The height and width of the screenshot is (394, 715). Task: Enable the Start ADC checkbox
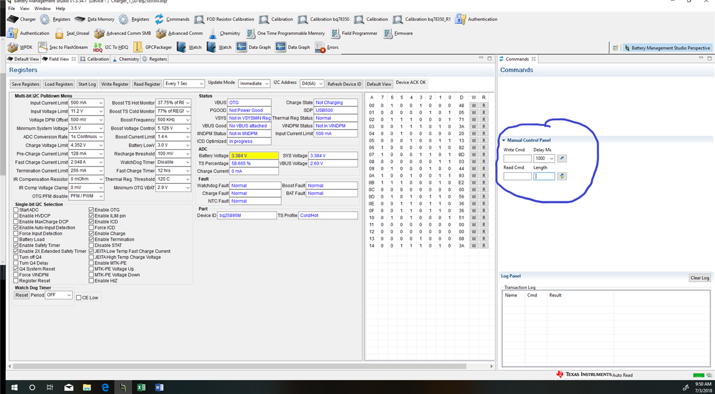click(x=16, y=210)
